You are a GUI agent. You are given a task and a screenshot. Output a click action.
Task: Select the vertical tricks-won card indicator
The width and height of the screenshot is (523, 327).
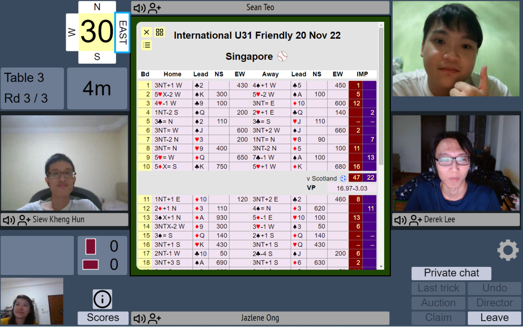[x=91, y=246]
